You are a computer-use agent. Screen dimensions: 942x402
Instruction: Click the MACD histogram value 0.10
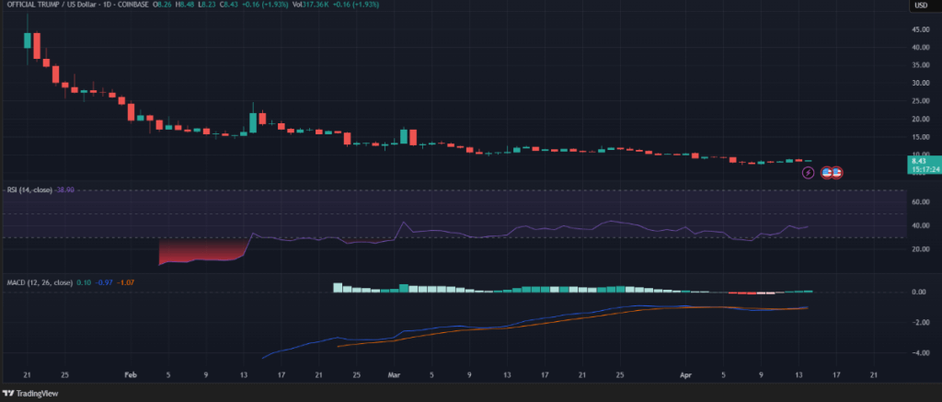82,282
